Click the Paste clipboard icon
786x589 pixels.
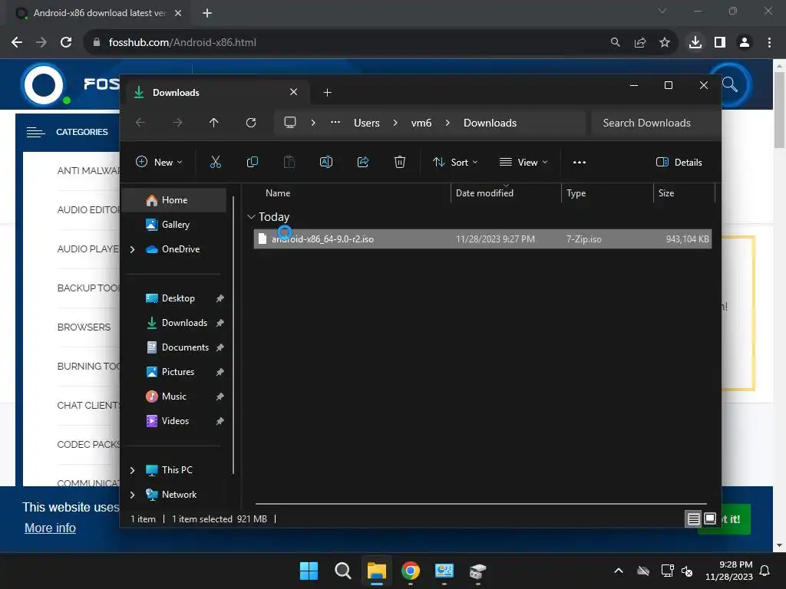pos(289,162)
